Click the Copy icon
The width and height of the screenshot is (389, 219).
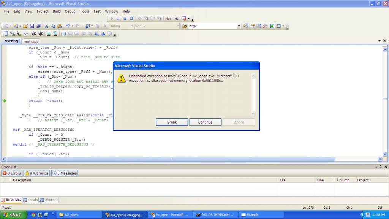[53, 26]
